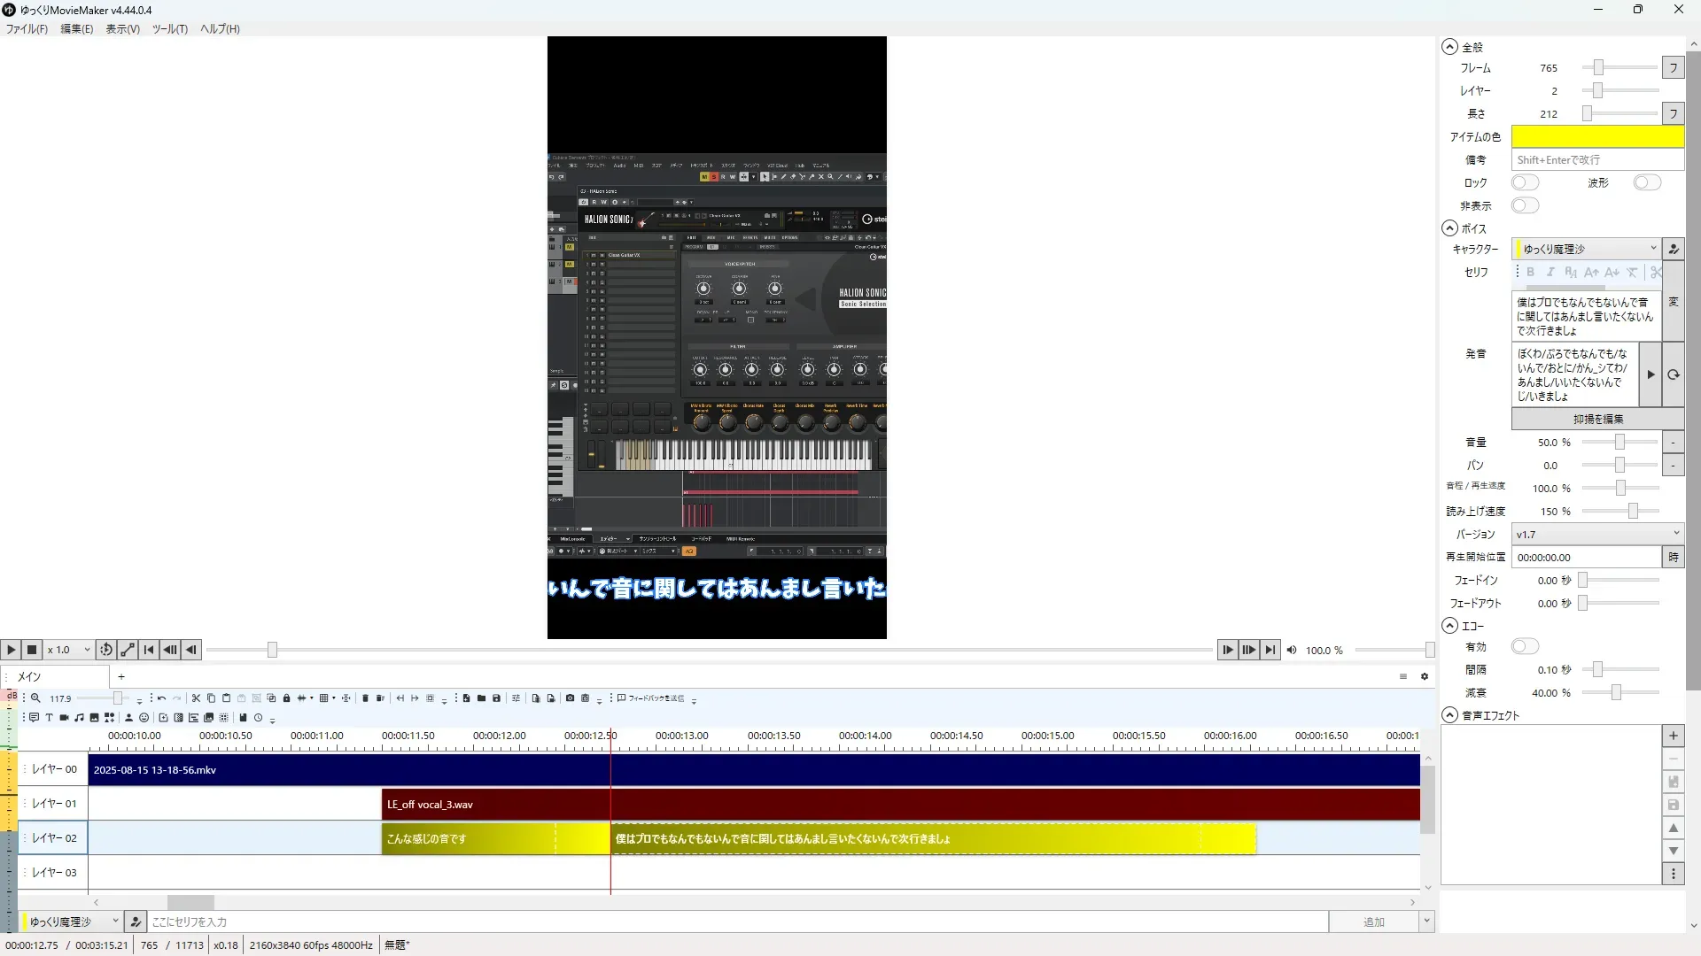1701x956 pixels.
Task: Click the undo arrow icon
Action: tap(161, 698)
